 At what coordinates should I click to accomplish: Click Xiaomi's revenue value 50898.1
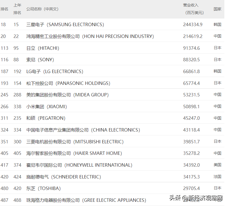[191, 107]
